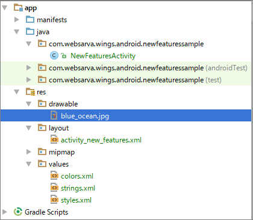253x220 pixels.
Task: Click the res resources folder icon
Action: [x=31, y=92]
